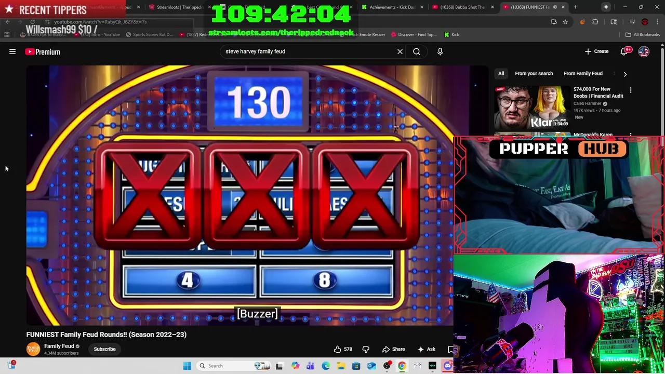Like the video with thumbs up
This screenshot has height=374, width=665.
[x=343, y=349]
